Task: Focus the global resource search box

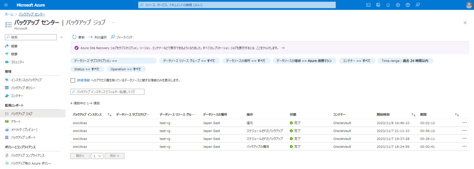Action: [x=237, y=5]
